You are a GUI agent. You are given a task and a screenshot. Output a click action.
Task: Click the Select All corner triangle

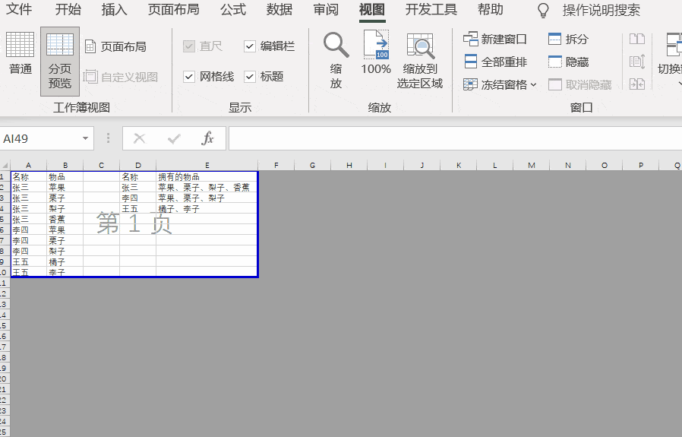5,166
